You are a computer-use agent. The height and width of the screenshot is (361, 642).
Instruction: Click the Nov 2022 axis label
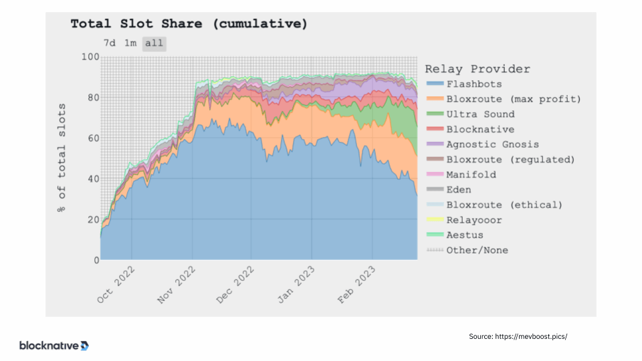point(177,285)
